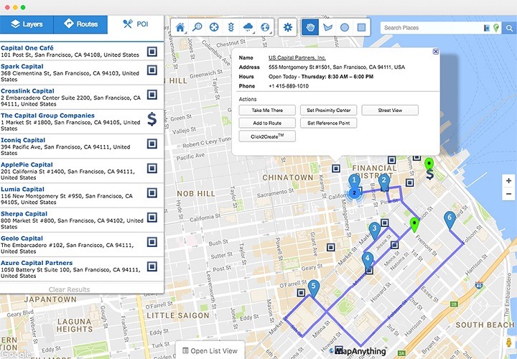Open the Home toolbar icon
This screenshot has width=517, height=359.
[x=180, y=27]
